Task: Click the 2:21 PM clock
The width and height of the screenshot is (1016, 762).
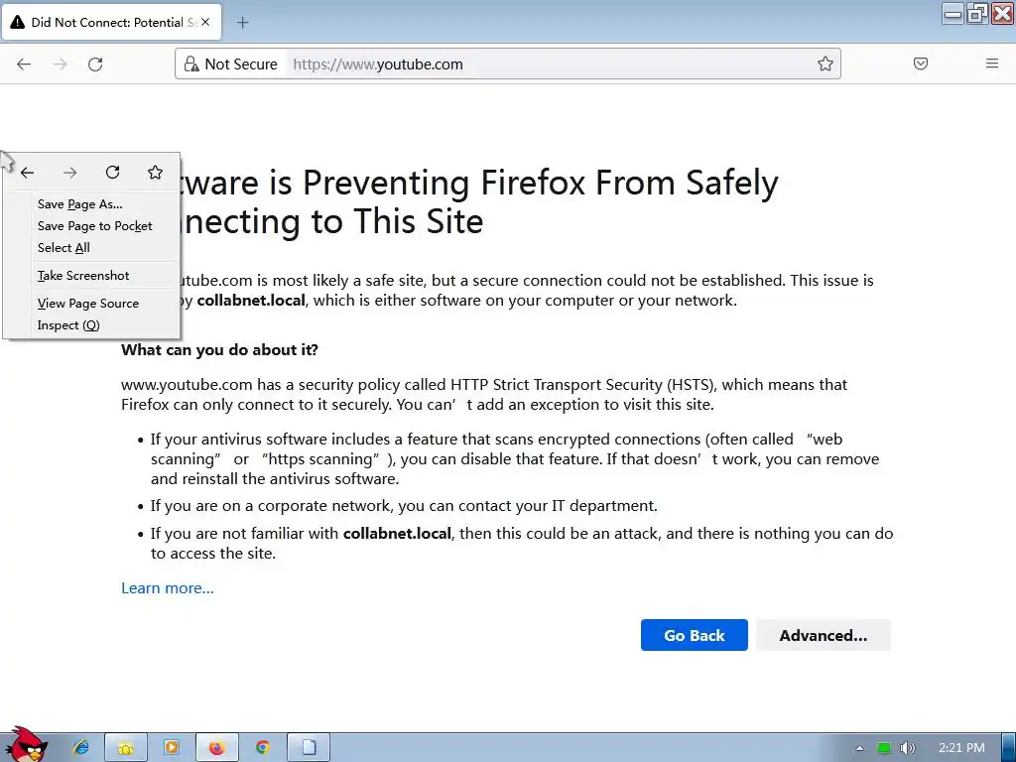Action: [x=961, y=748]
